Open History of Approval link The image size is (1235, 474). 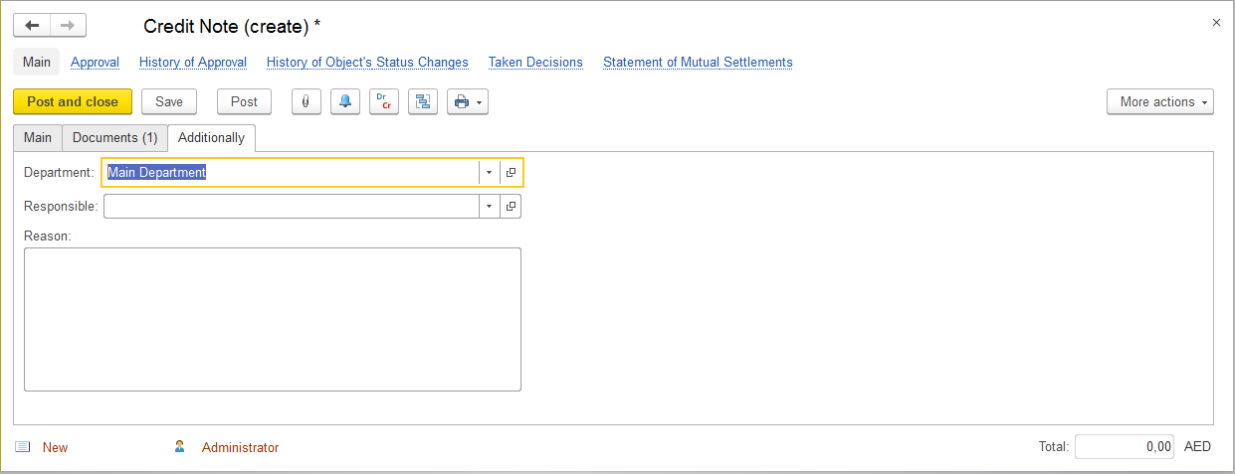click(193, 63)
